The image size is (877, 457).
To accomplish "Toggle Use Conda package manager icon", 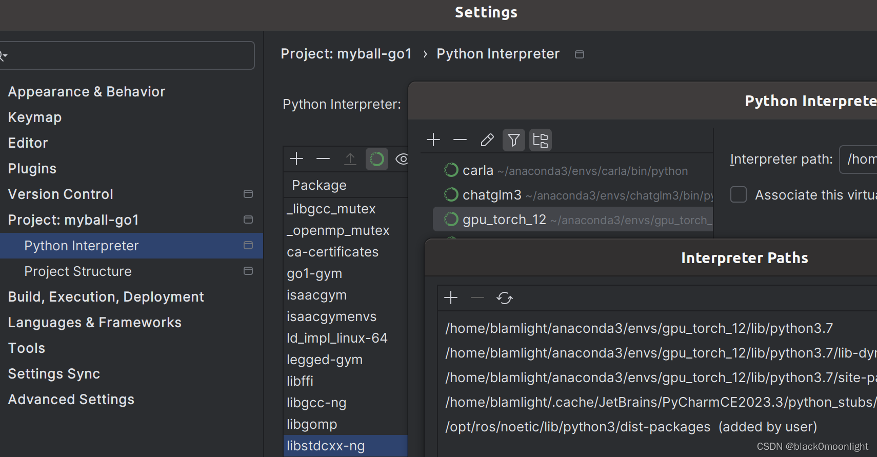I will coord(377,159).
